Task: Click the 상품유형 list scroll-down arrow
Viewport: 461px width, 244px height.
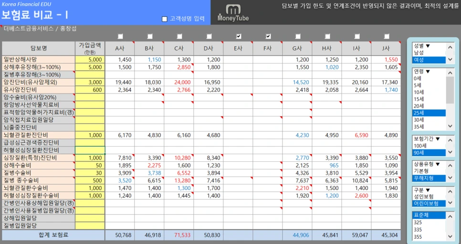Action: pyautogui.click(x=450, y=178)
